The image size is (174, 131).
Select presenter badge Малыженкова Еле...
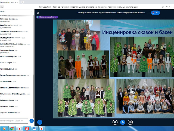[x=47, y=17]
